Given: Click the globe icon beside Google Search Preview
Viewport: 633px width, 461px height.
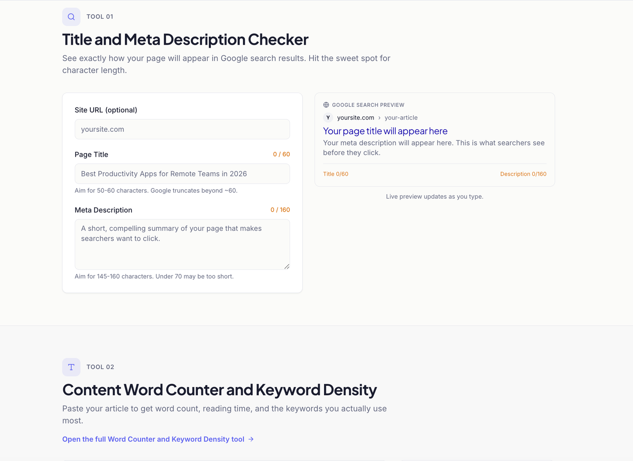Looking at the screenshot, I should coord(326,105).
